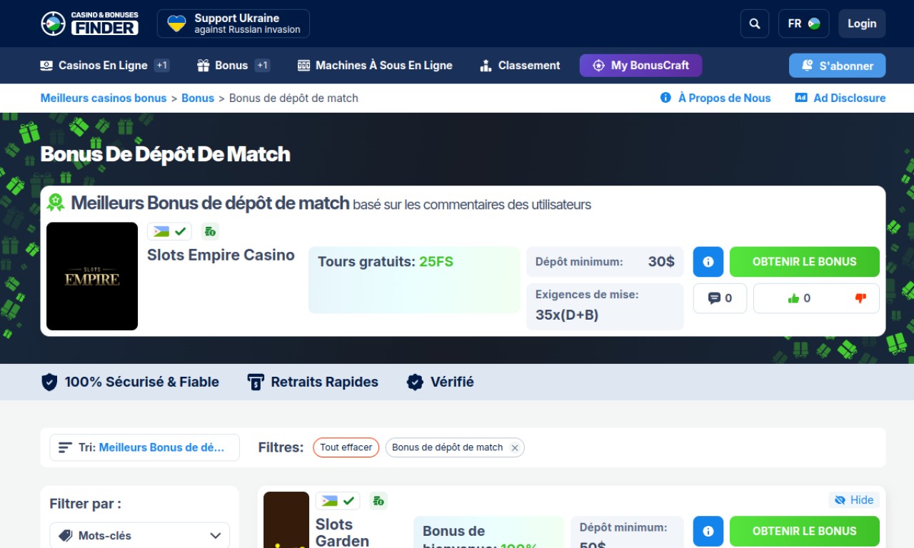Image resolution: width=914 pixels, height=548 pixels.
Task: Click the red thumbs-down icon
Action: coord(860,298)
